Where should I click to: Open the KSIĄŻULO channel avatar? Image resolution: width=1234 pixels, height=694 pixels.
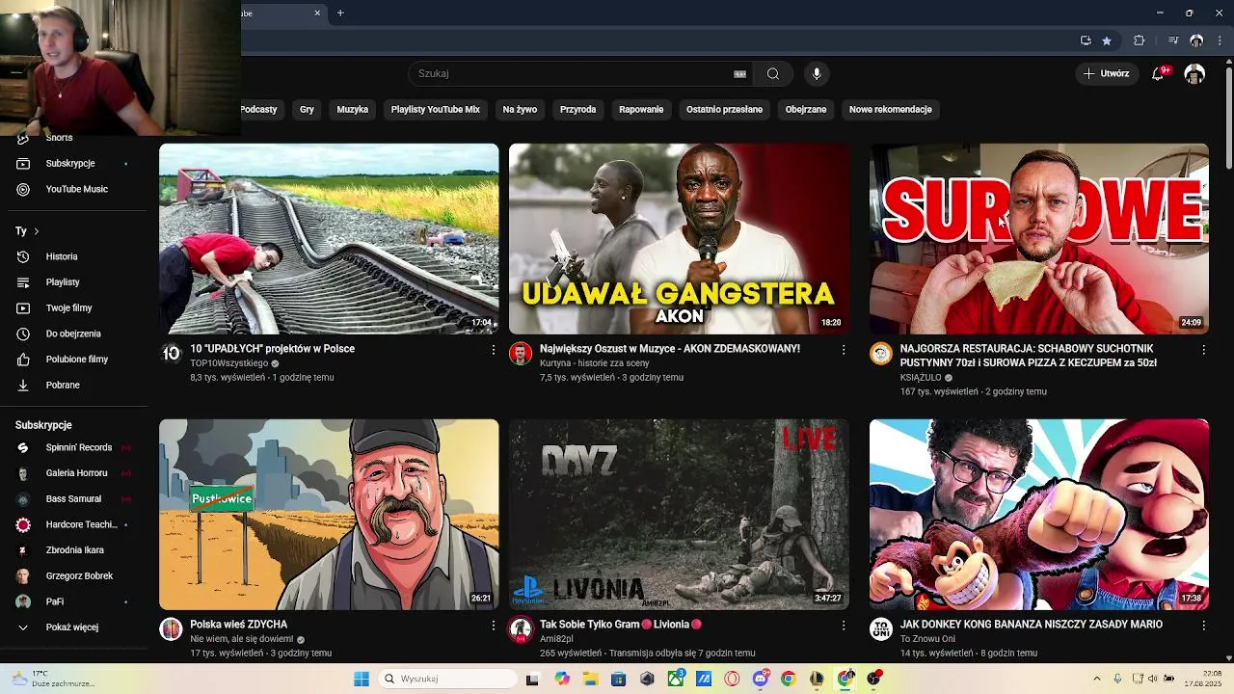coord(881,353)
